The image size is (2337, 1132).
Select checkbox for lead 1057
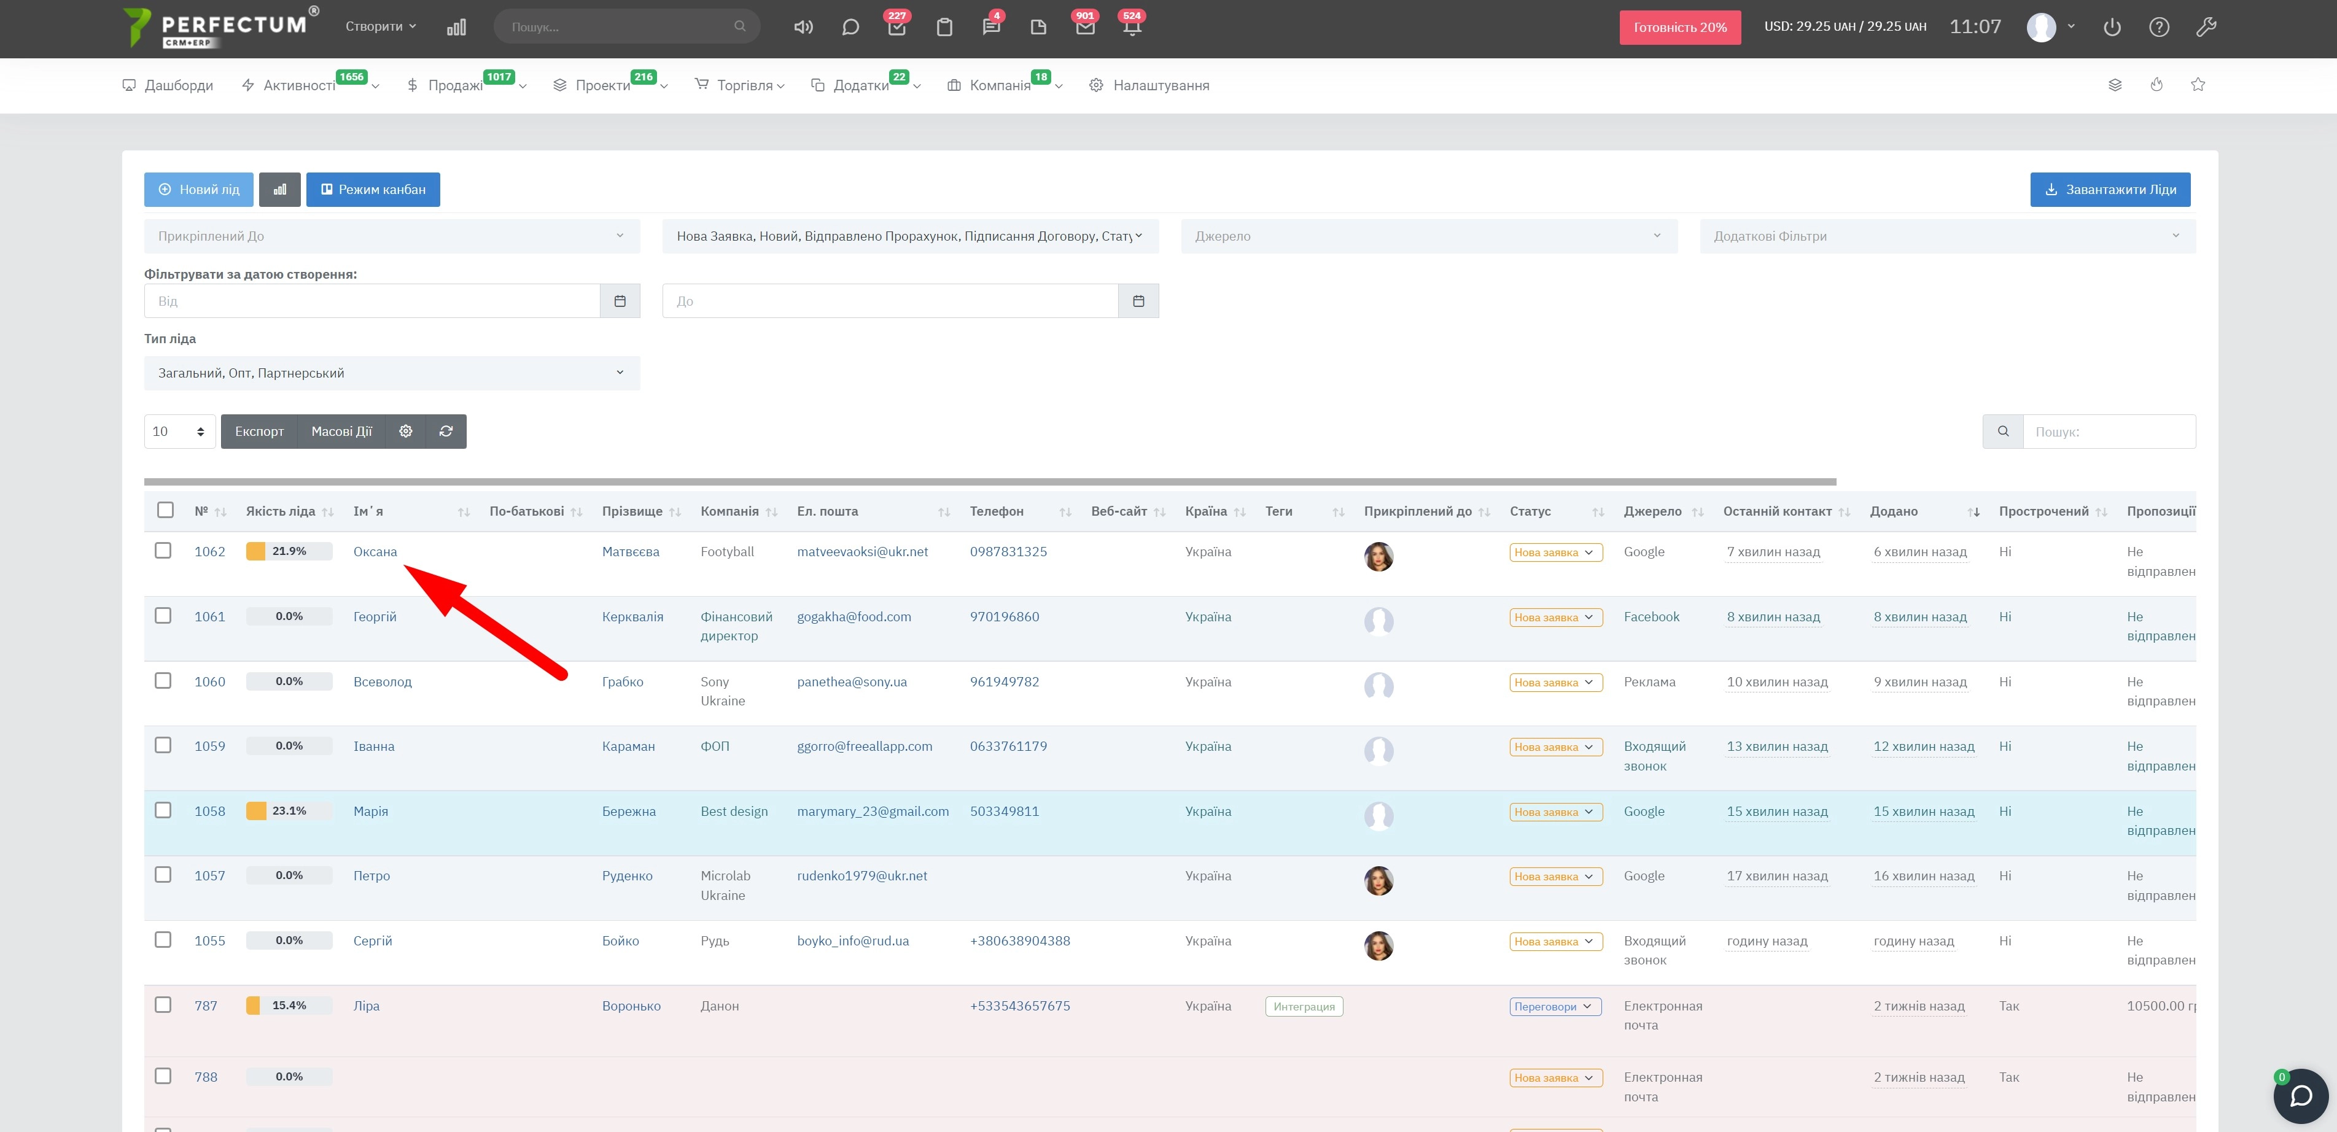[x=163, y=874]
